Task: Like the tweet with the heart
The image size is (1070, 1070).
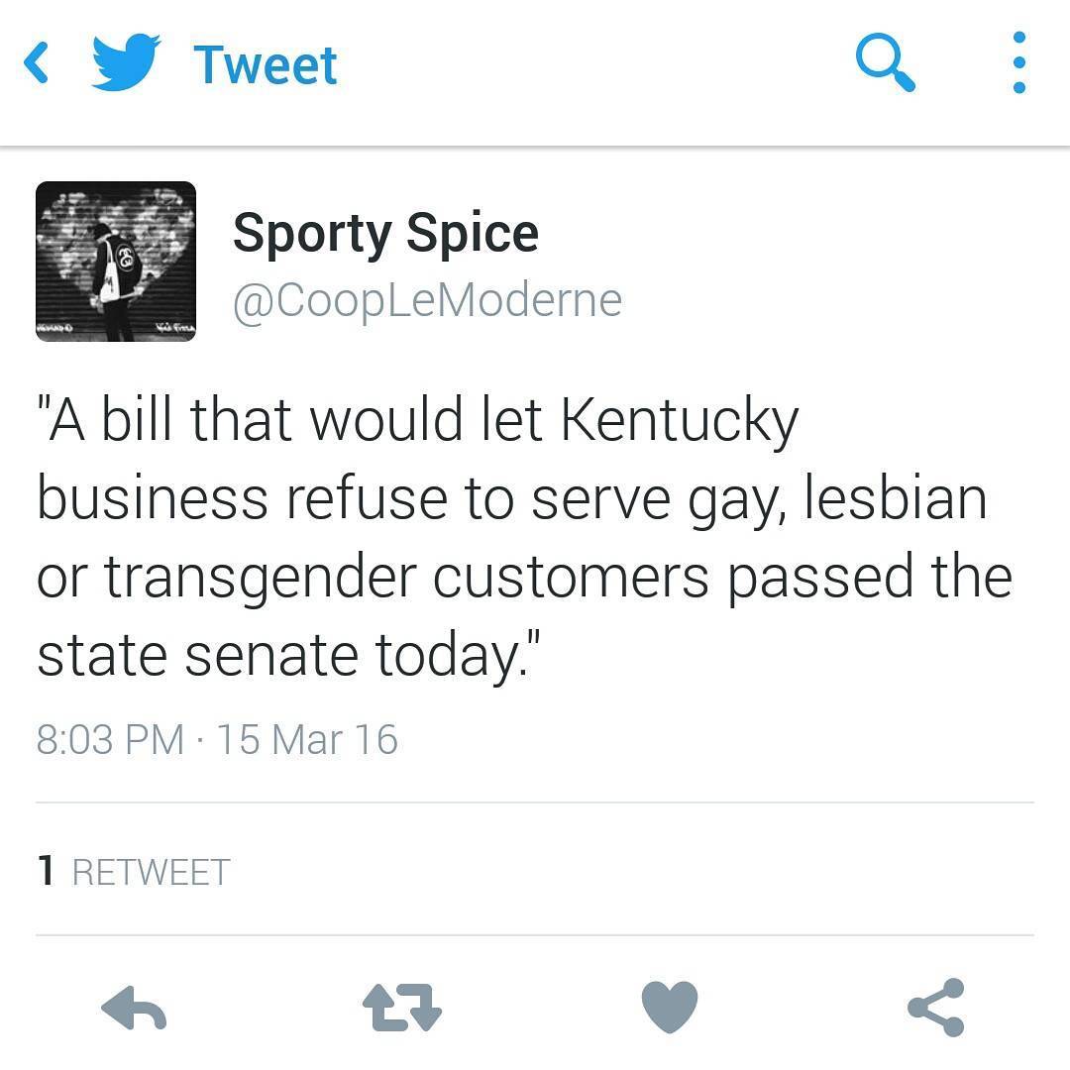Action: [x=670, y=1008]
